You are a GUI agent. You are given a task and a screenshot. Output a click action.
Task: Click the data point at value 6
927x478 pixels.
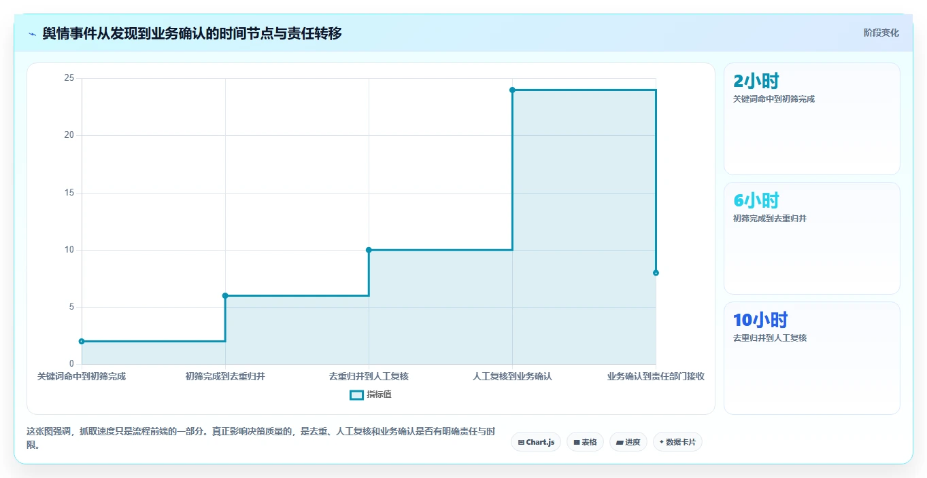225,295
